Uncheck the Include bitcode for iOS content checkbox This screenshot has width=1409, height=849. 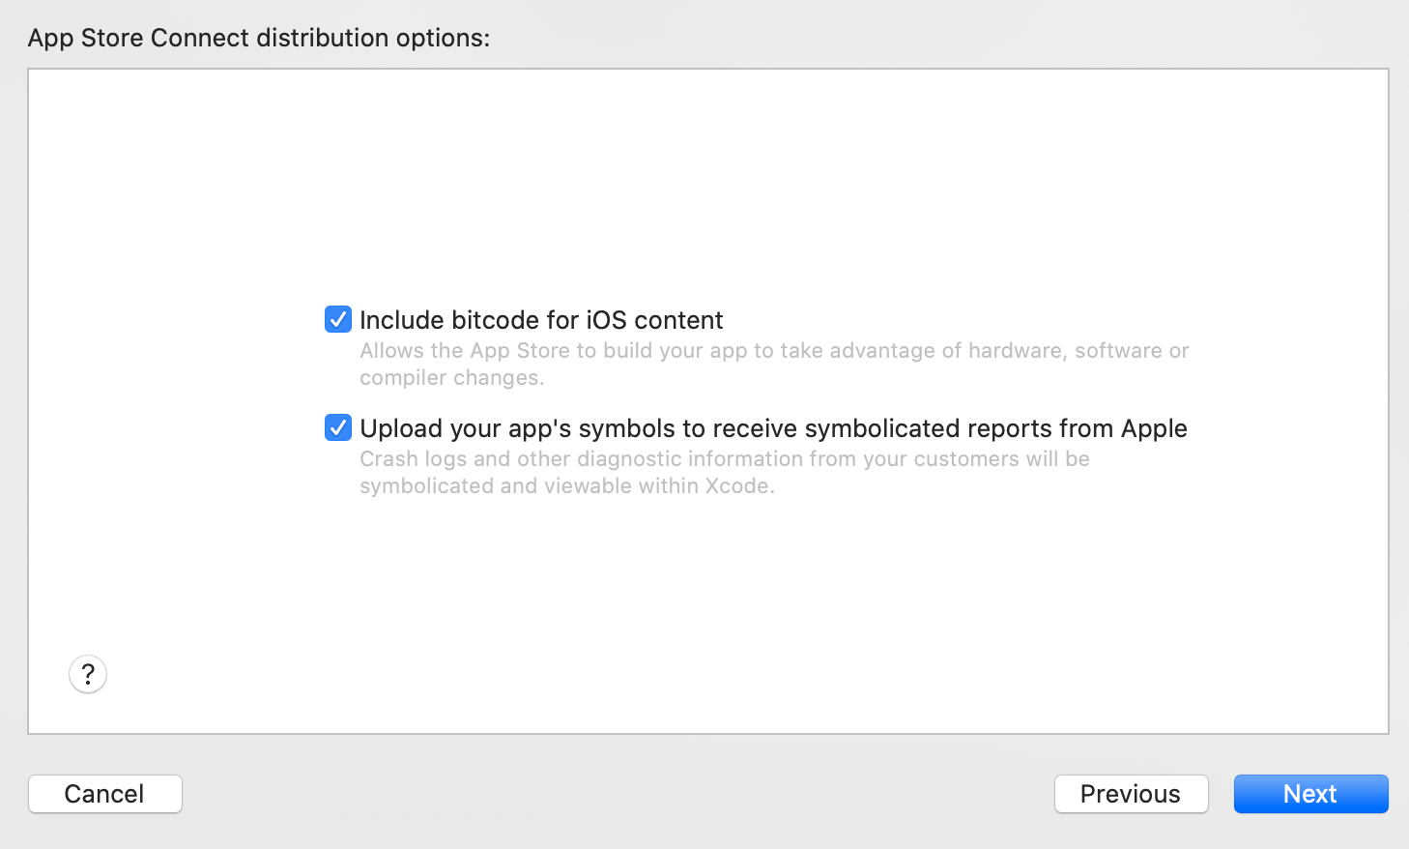tap(338, 319)
